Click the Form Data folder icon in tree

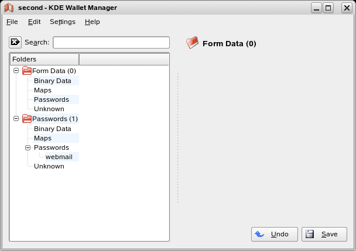click(x=27, y=71)
